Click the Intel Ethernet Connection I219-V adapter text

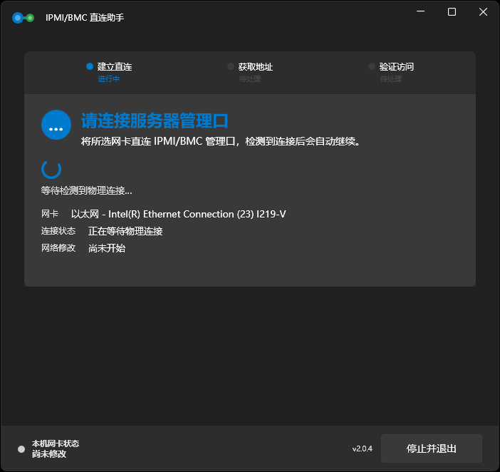(178, 214)
